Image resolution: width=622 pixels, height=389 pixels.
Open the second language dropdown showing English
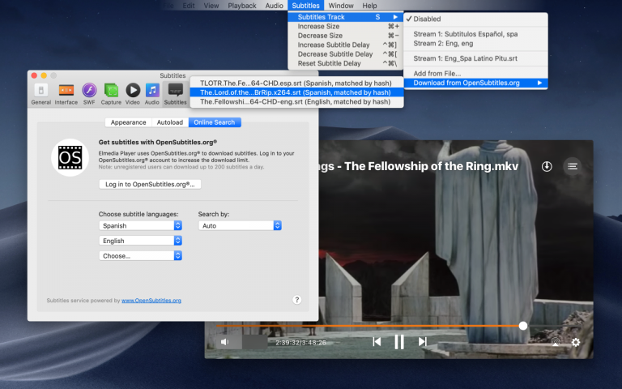[x=140, y=241]
